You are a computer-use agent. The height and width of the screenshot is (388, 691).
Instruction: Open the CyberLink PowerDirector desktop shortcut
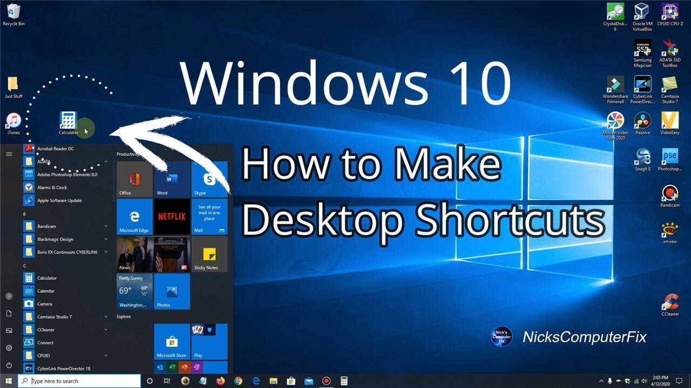point(642,89)
